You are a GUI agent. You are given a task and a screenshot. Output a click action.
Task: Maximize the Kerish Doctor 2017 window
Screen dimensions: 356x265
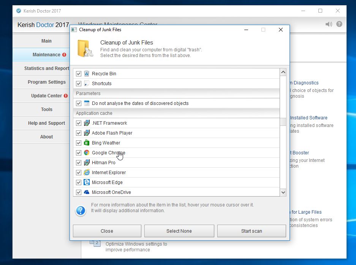click(x=320, y=11)
